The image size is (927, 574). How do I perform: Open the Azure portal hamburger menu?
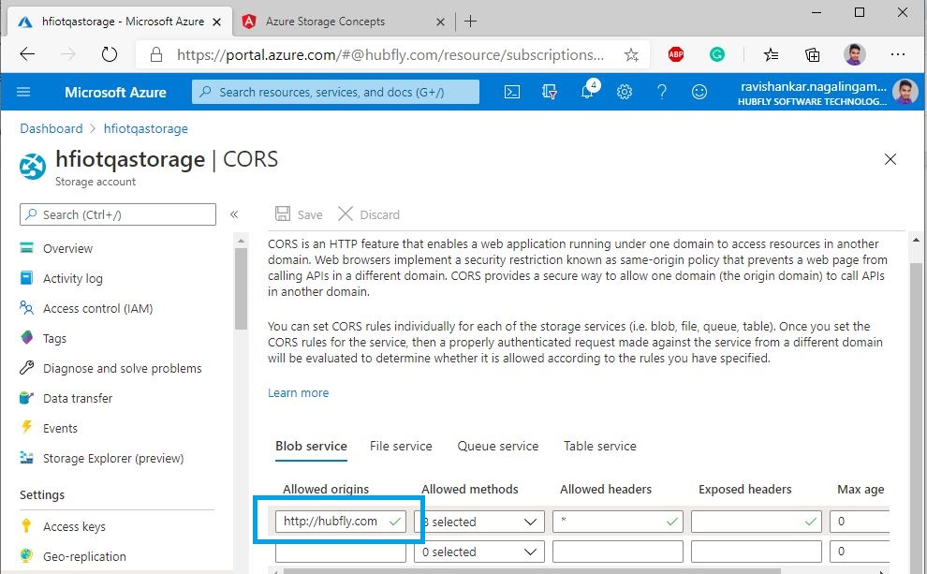23,92
